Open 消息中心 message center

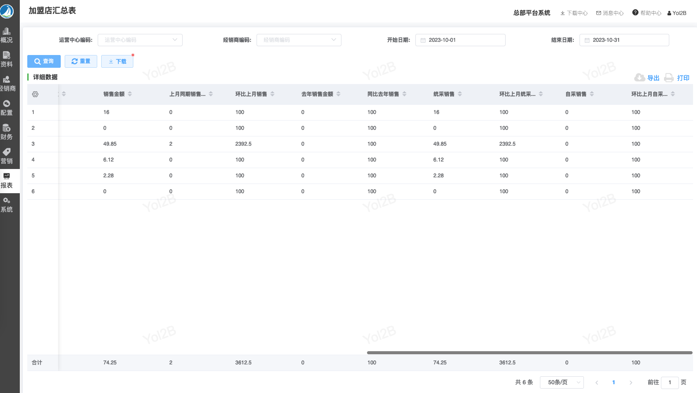[610, 13]
